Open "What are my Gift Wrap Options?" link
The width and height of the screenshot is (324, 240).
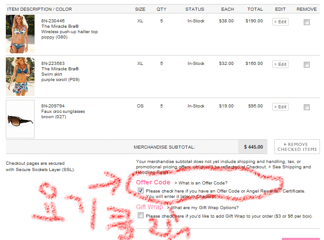pyautogui.click(x=203, y=208)
